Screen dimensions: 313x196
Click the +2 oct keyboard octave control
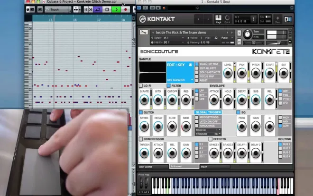pos(144,192)
